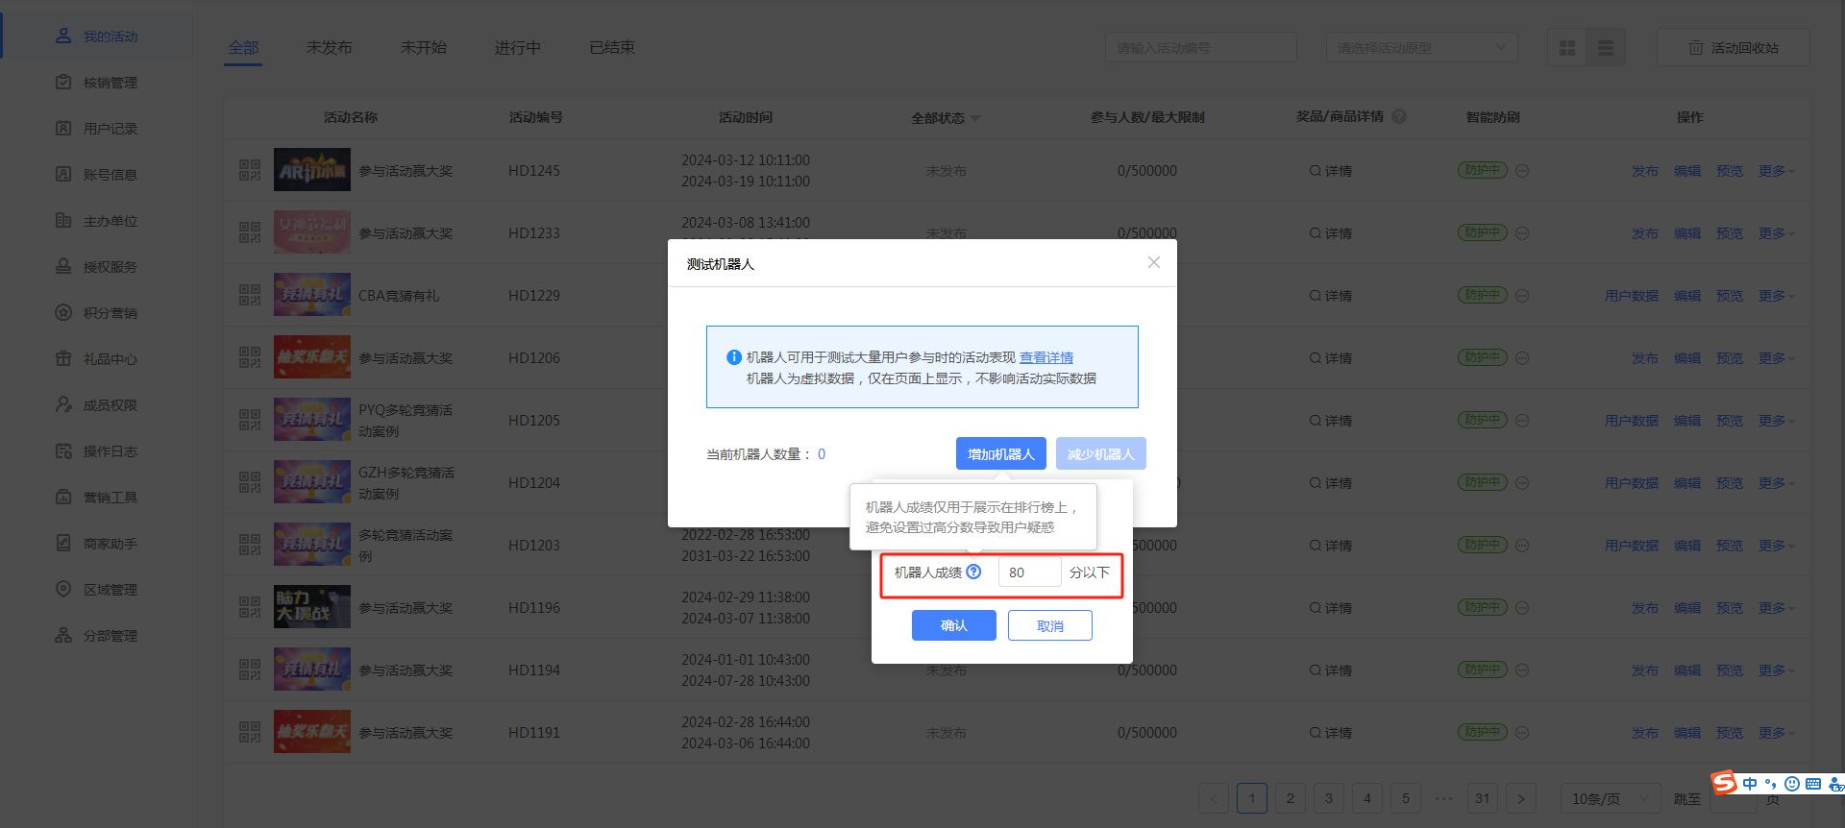Open 查看详情 link in dialog

pyautogui.click(x=1046, y=357)
